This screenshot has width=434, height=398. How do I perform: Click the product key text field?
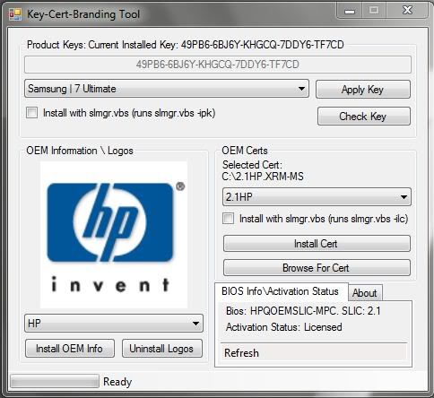tap(218, 65)
